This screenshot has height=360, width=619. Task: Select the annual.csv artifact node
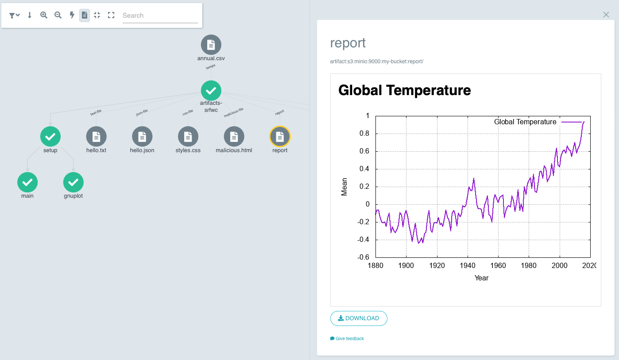tap(211, 44)
